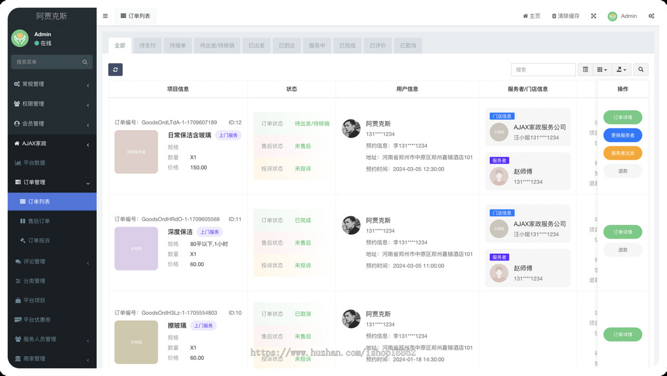Screen dimensions: 667x376
Task: Collapse sidebar using the hamburger icon
Action: click(105, 16)
